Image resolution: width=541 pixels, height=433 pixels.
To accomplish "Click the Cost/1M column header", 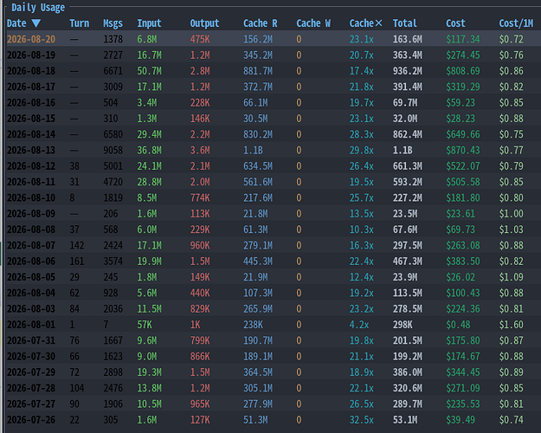I will coord(516,23).
